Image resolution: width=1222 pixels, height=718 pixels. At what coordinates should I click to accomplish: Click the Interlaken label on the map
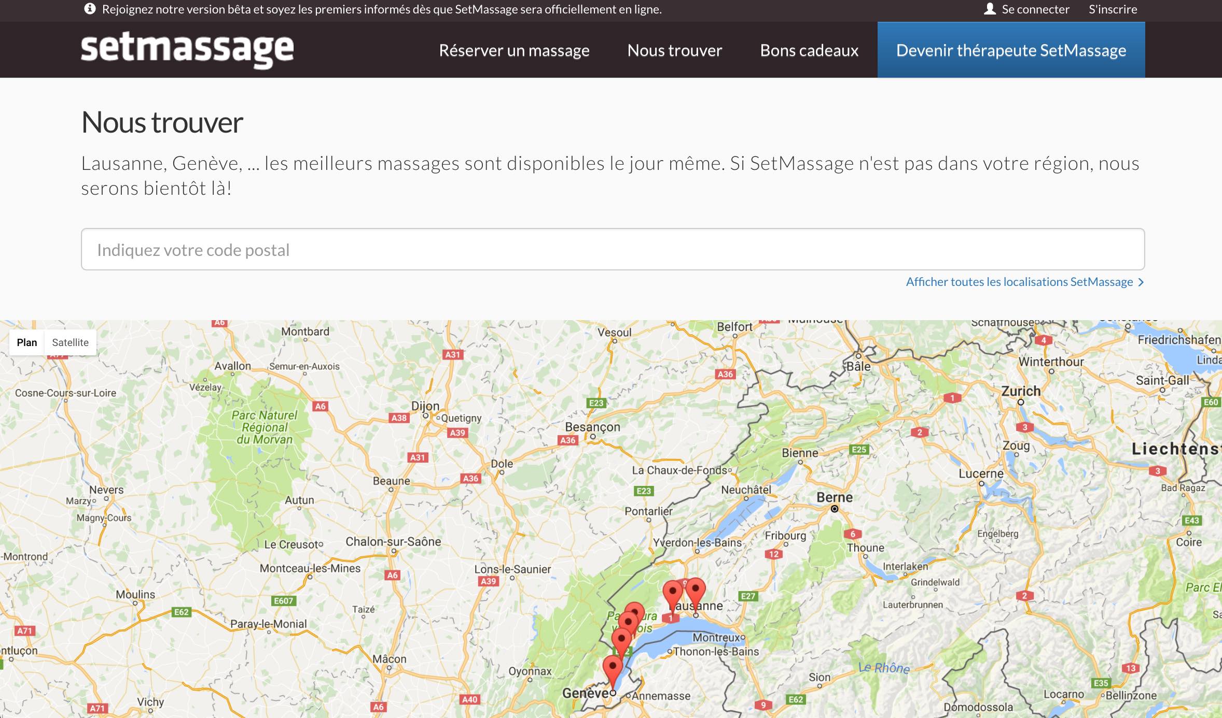905,566
